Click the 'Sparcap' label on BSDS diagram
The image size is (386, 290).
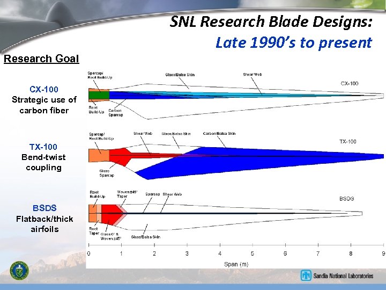click(153, 194)
